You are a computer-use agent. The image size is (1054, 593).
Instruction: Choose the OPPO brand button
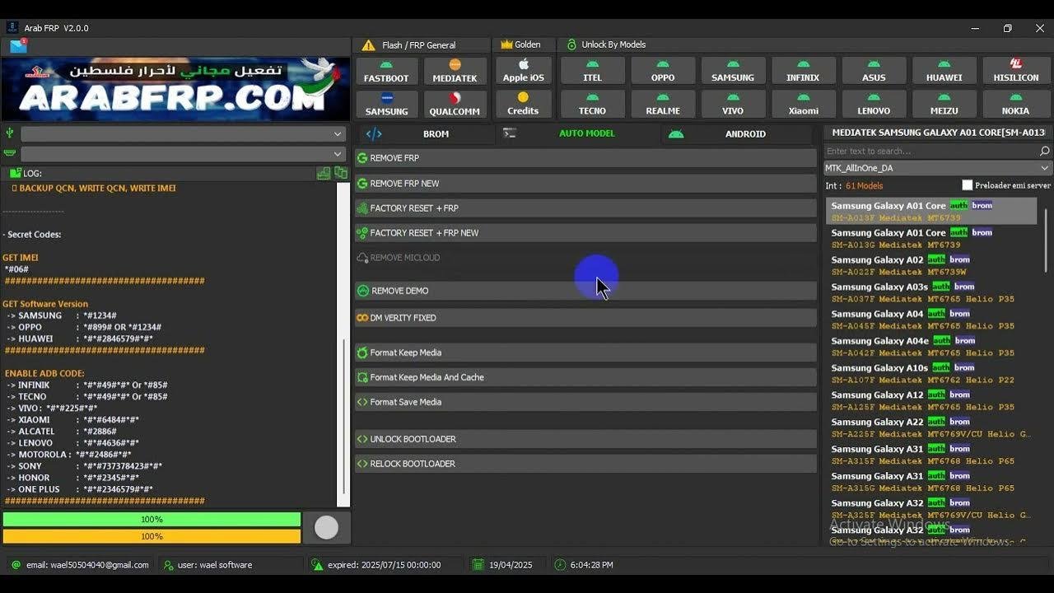[663, 71]
